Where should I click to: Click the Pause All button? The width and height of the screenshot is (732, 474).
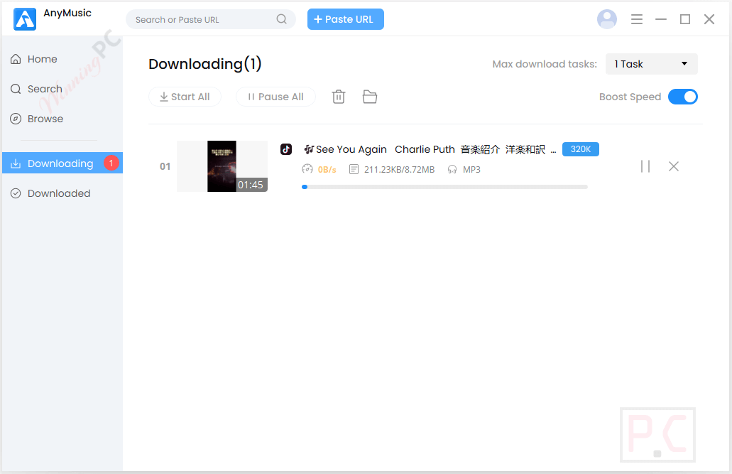click(275, 97)
